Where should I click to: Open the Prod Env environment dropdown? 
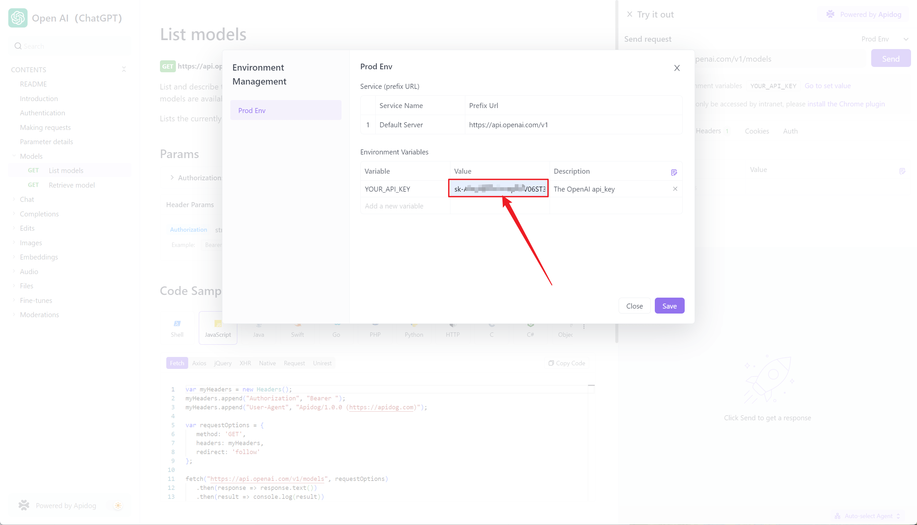coord(884,39)
